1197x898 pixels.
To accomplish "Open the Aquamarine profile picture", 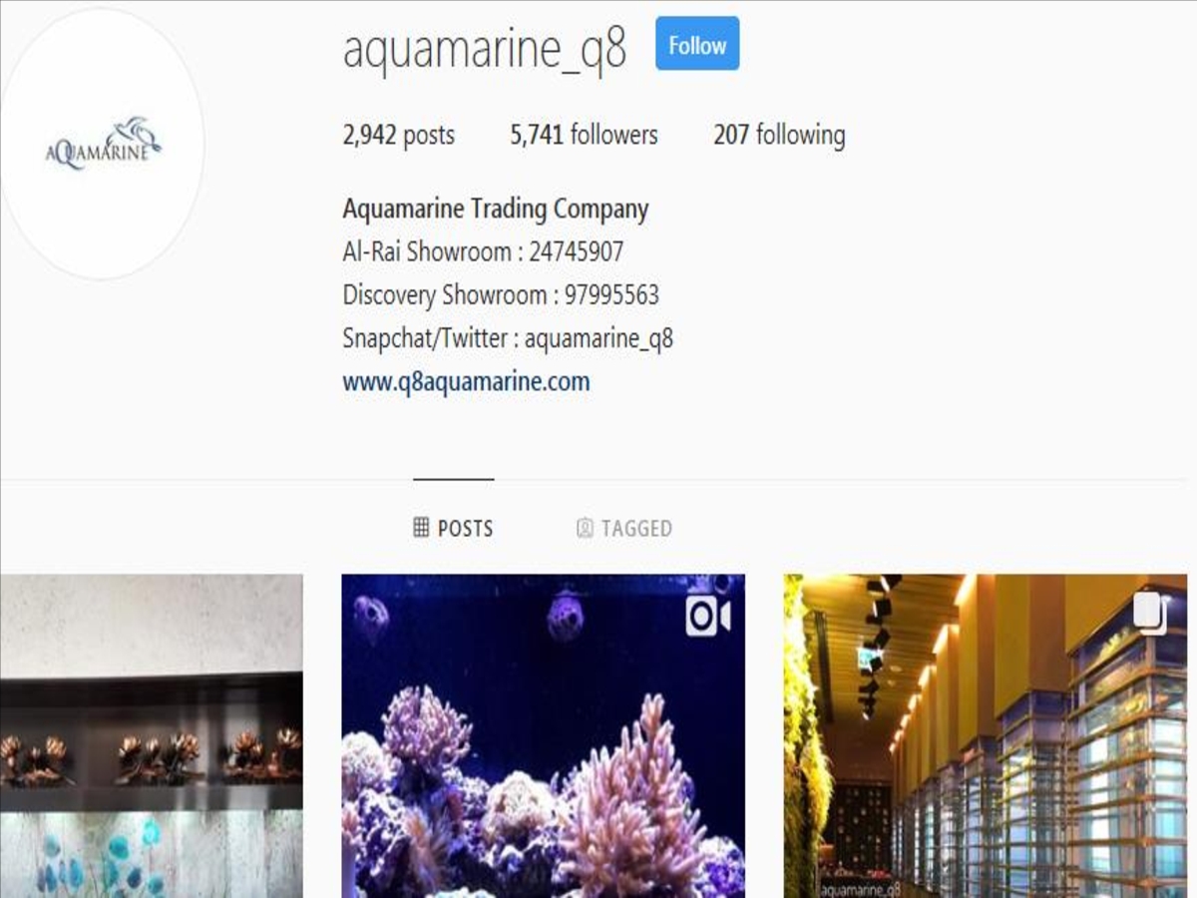I will point(100,145).
